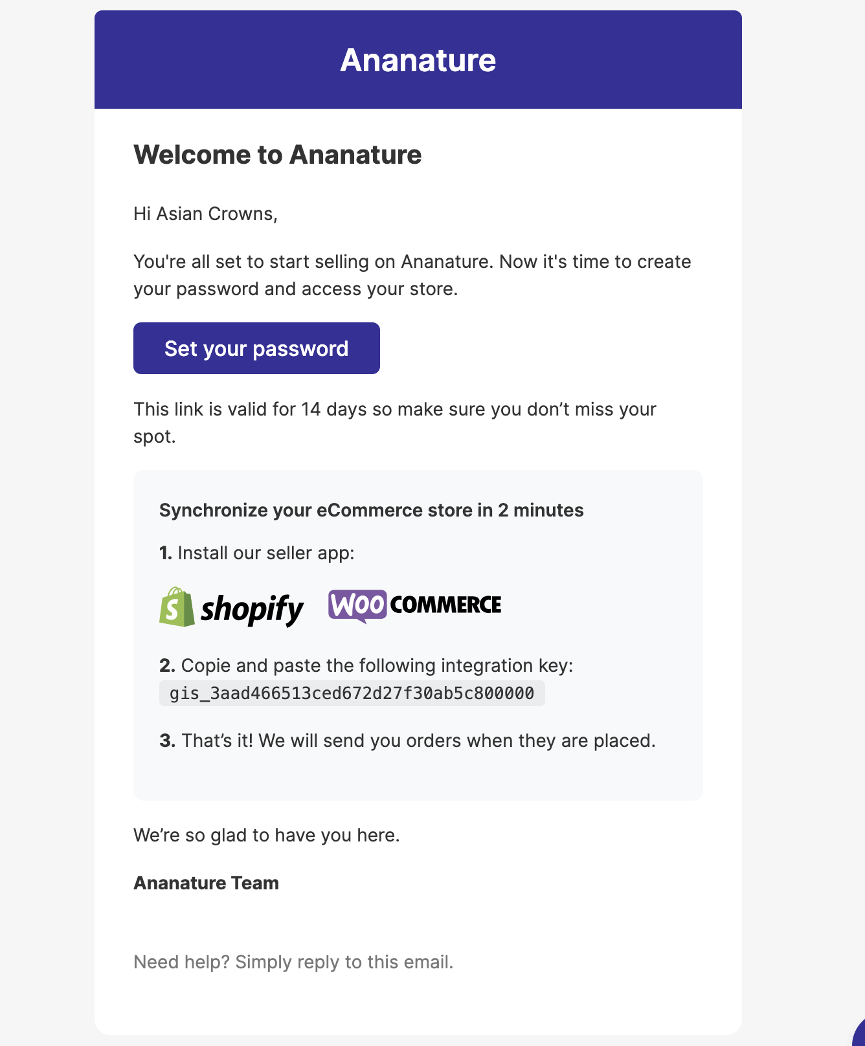The width and height of the screenshot is (865, 1046).
Task: Click step 3 That's it line
Action: 407,740
